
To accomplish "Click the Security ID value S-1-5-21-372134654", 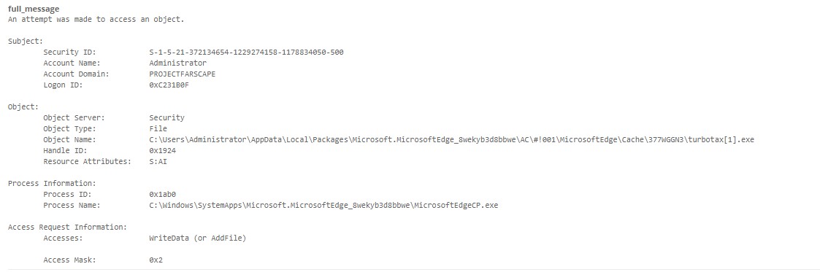I will 246,53.
